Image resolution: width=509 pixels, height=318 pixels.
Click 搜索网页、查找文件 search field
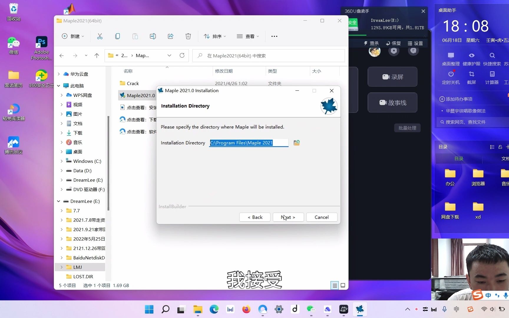[473, 122]
